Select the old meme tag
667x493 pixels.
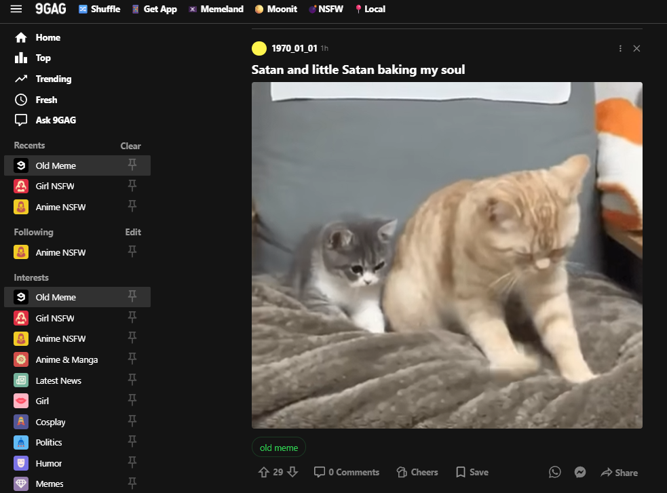[279, 448]
